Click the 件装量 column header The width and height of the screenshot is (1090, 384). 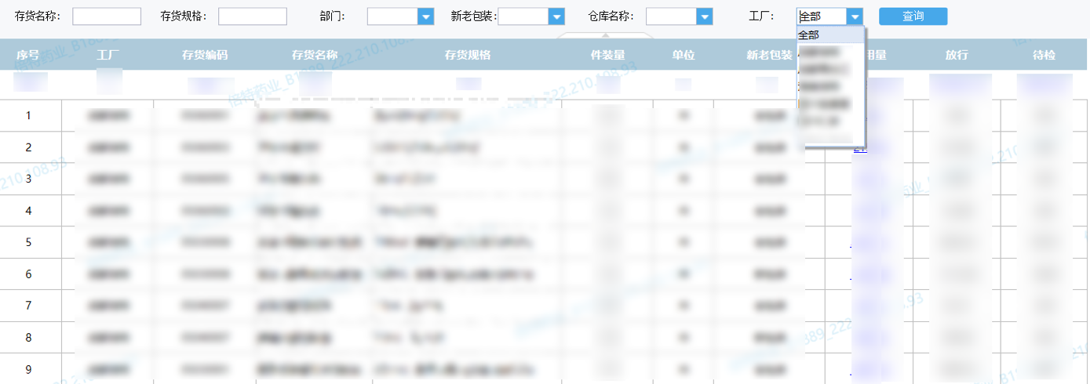pos(607,56)
